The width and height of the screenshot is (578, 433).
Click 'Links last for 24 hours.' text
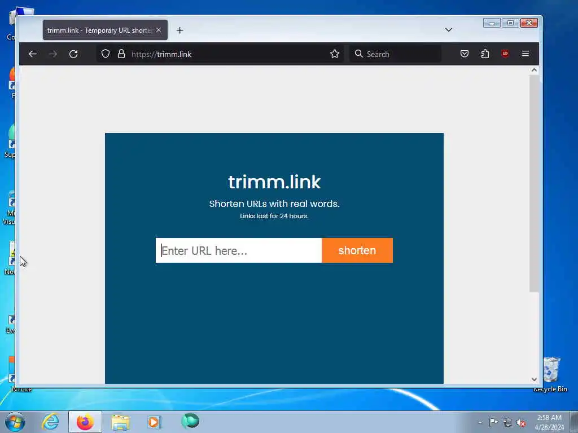(x=274, y=216)
